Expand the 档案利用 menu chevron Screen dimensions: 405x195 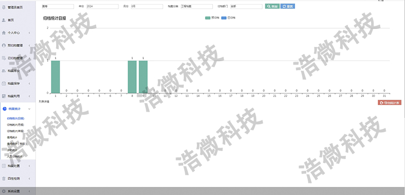pos(29,96)
